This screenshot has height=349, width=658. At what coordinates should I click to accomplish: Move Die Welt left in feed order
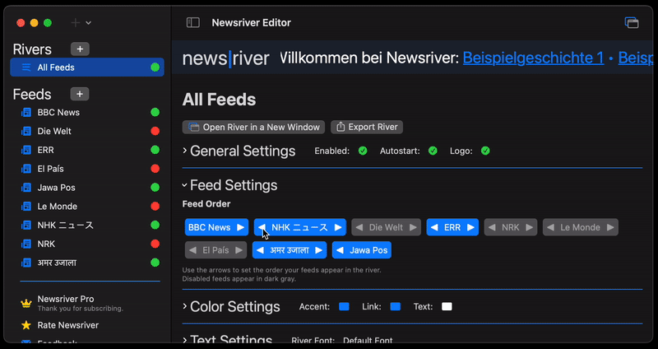point(359,227)
